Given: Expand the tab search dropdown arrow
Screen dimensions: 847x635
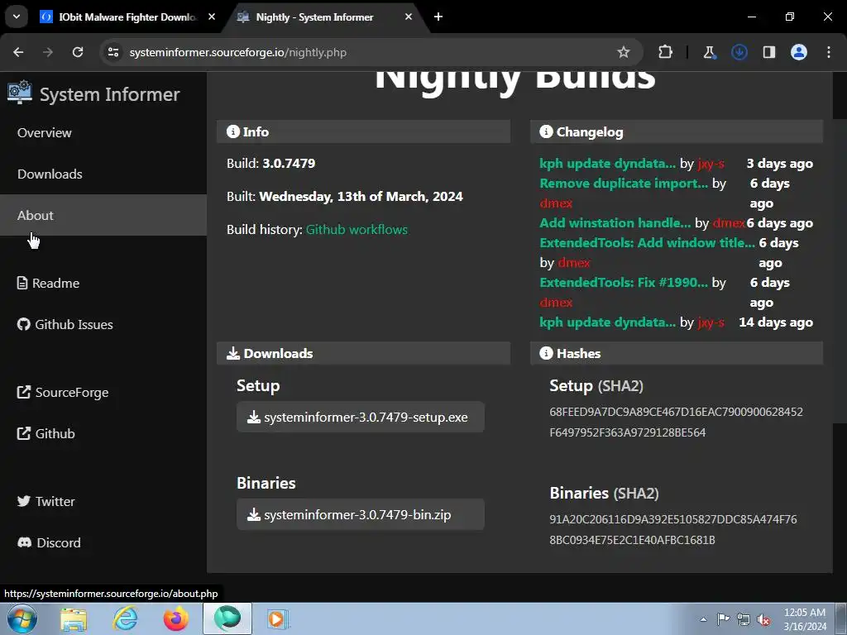Looking at the screenshot, I should pyautogui.click(x=17, y=17).
